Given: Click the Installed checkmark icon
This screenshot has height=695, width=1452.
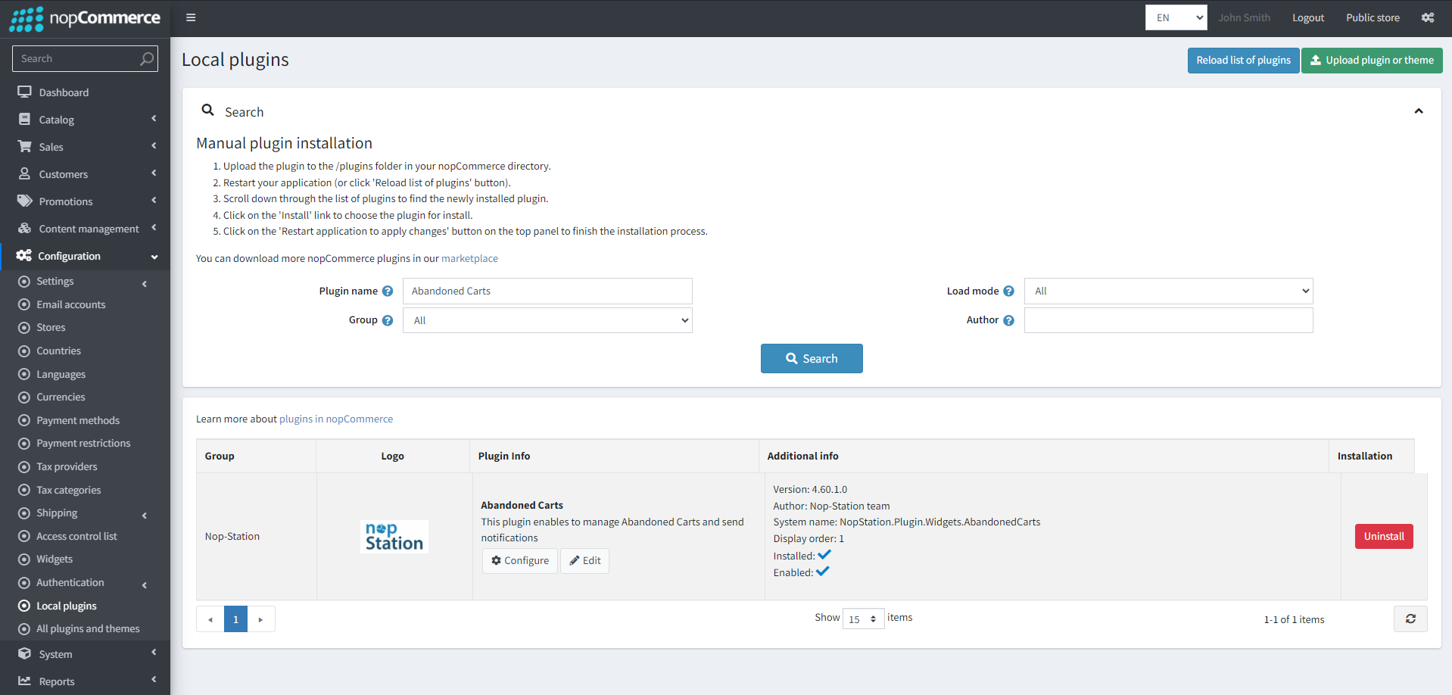Looking at the screenshot, I should (824, 555).
